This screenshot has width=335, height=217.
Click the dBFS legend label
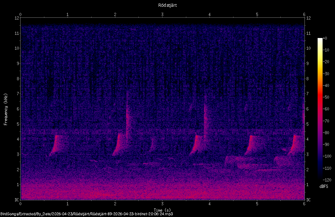(x=324, y=186)
